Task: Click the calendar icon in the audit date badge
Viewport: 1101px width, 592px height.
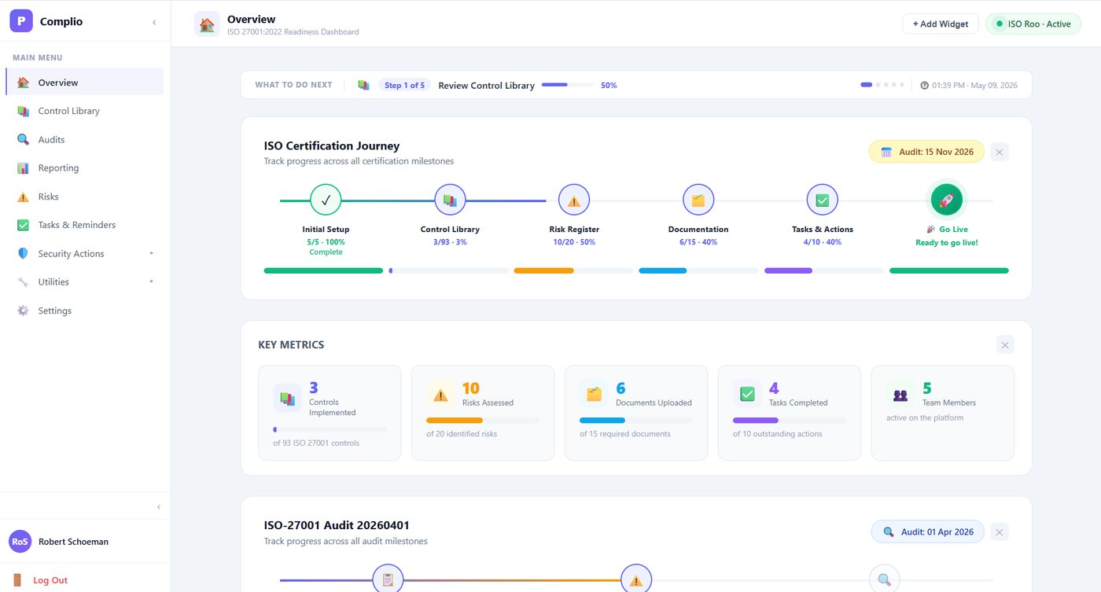Action: [886, 152]
